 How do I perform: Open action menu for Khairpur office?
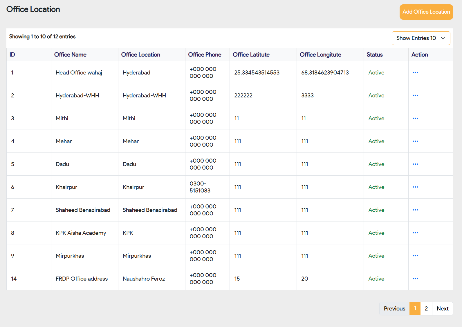pos(415,187)
